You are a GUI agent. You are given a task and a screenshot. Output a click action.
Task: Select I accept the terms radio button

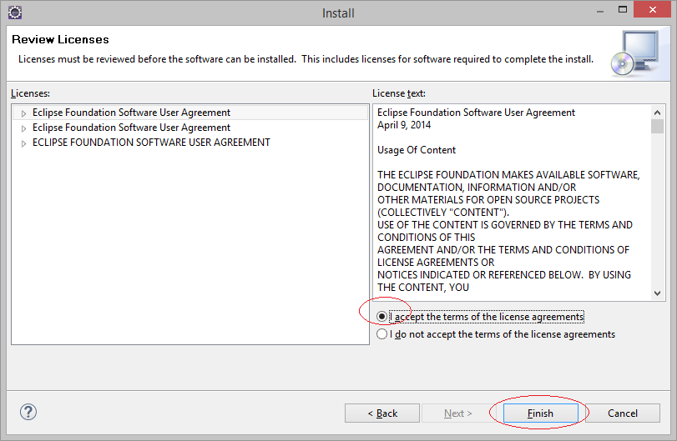click(381, 317)
